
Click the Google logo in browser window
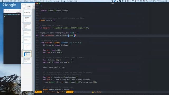coord(10,5)
